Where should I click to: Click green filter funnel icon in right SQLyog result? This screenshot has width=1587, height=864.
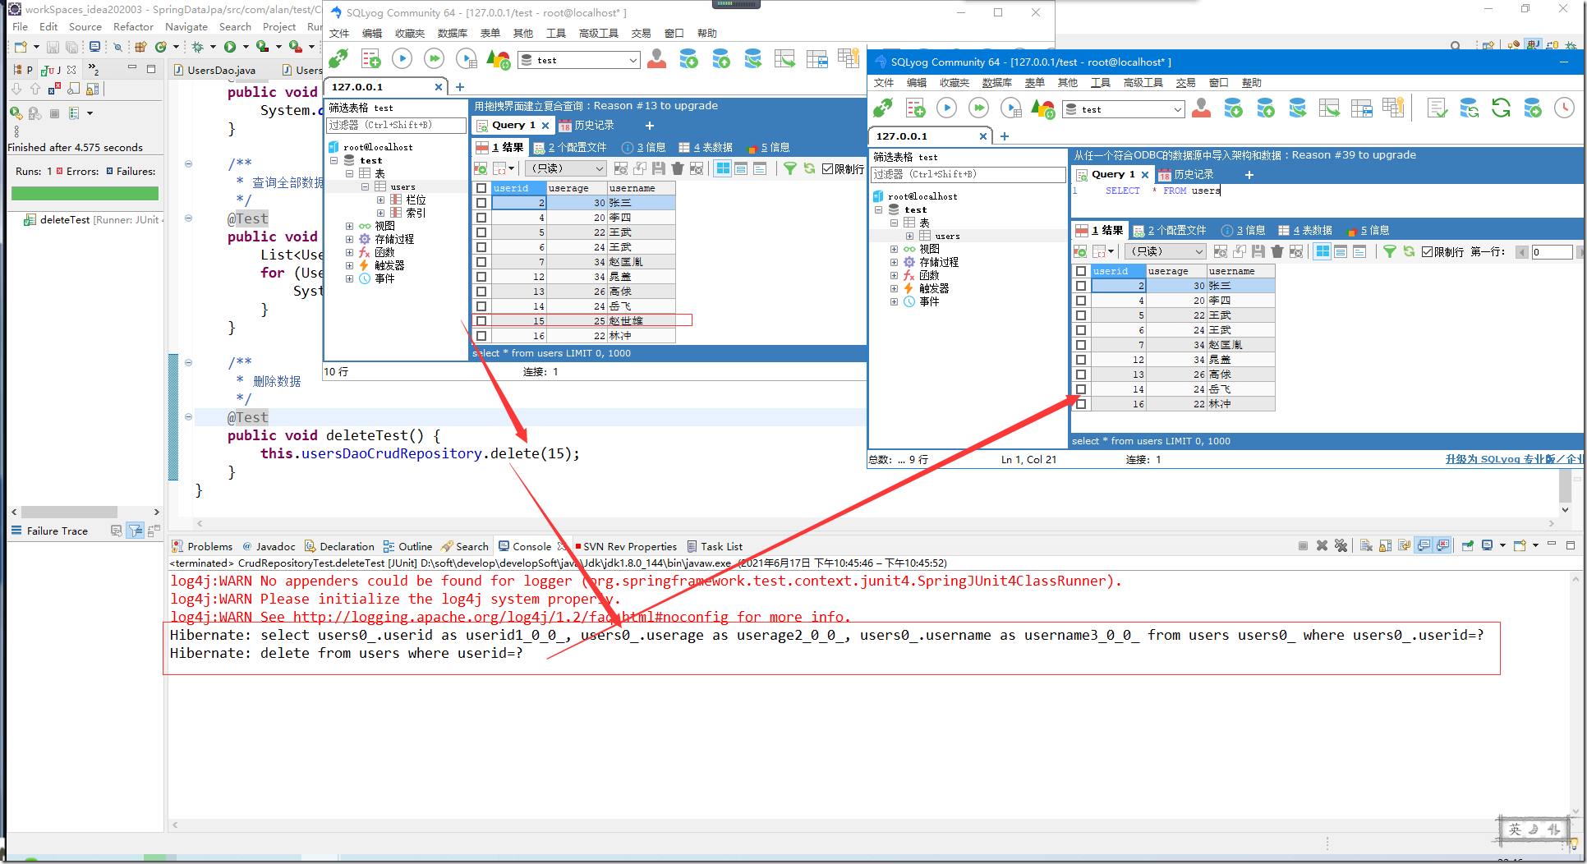tap(1389, 251)
